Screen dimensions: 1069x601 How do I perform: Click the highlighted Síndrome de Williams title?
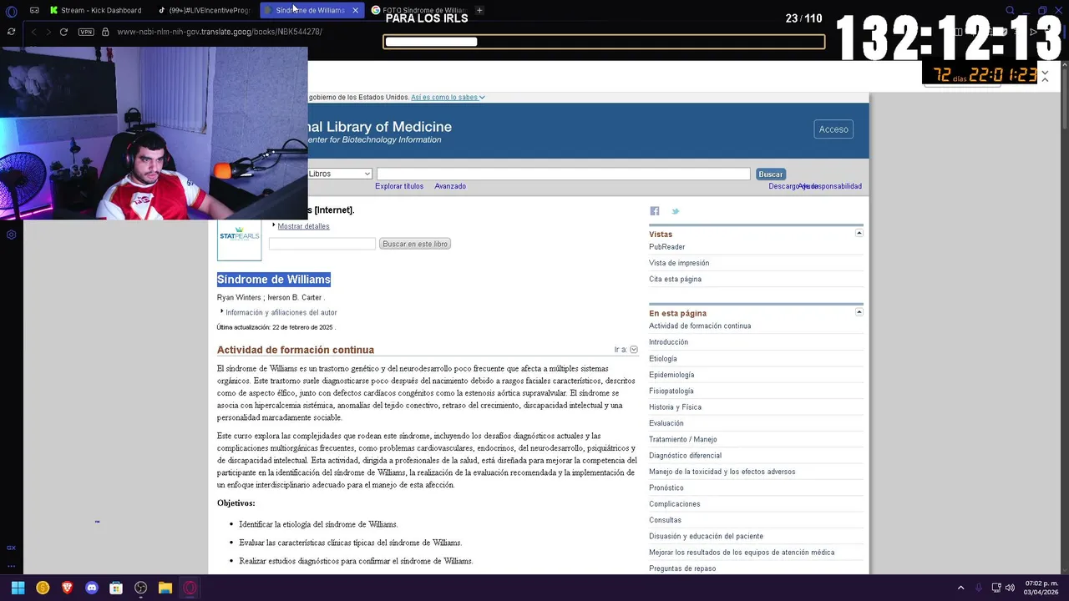tap(274, 280)
